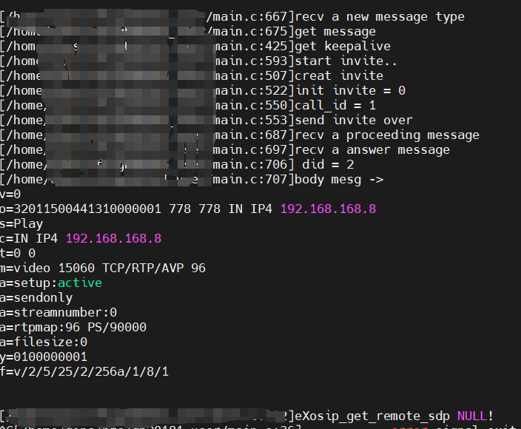Click 'a=streamnumber:0' line
The image size is (521, 429).
tap(58, 312)
